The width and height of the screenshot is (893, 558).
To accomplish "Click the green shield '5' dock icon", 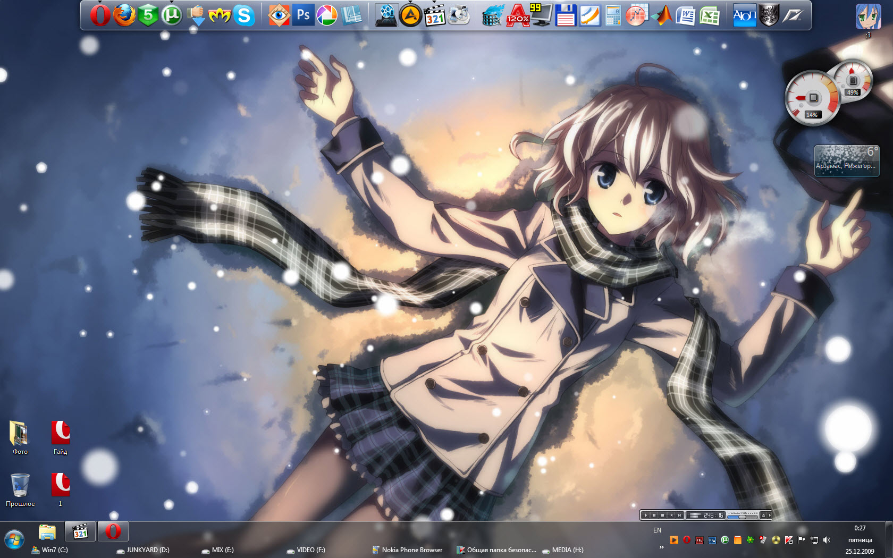I will (x=148, y=15).
